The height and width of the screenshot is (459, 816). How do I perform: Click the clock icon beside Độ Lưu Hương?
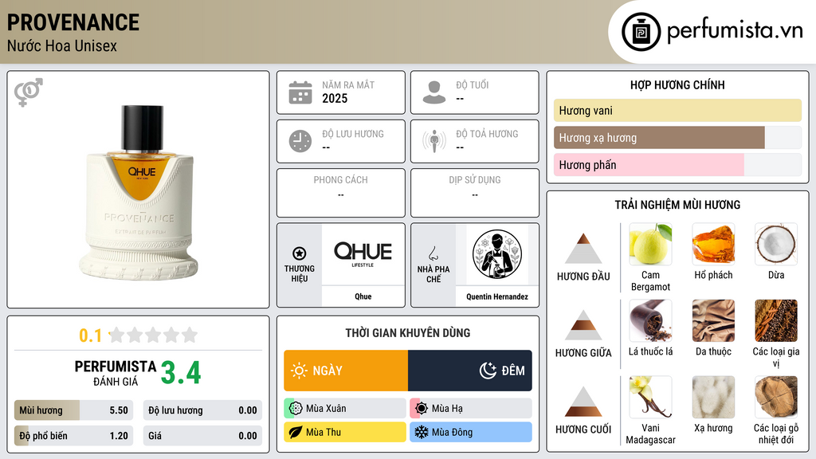[300, 141]
